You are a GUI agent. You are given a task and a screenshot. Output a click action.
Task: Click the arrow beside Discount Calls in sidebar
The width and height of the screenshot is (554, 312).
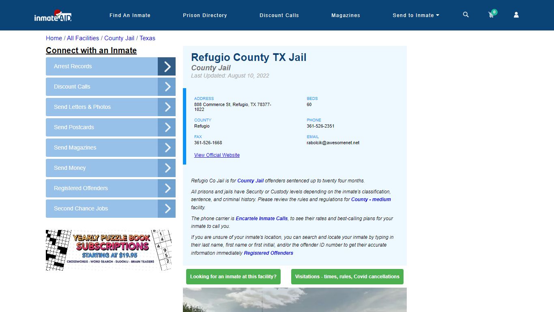click(x=167, y=87)
